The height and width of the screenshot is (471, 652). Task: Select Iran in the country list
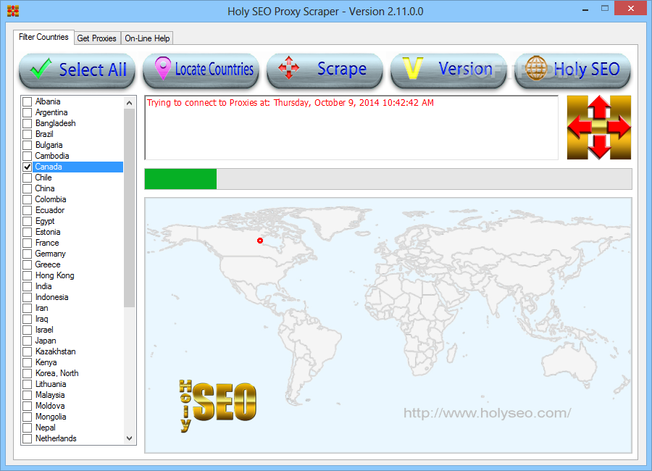[x=41, y=308]
